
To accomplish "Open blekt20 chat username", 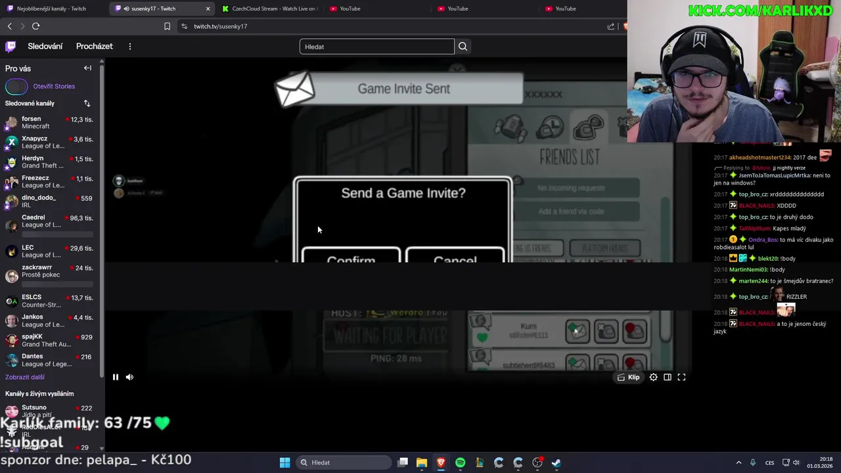I will click(x=767, y=259).
